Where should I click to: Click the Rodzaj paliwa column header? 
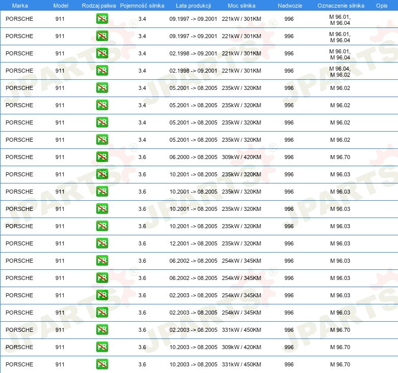(x=99, y=6)
